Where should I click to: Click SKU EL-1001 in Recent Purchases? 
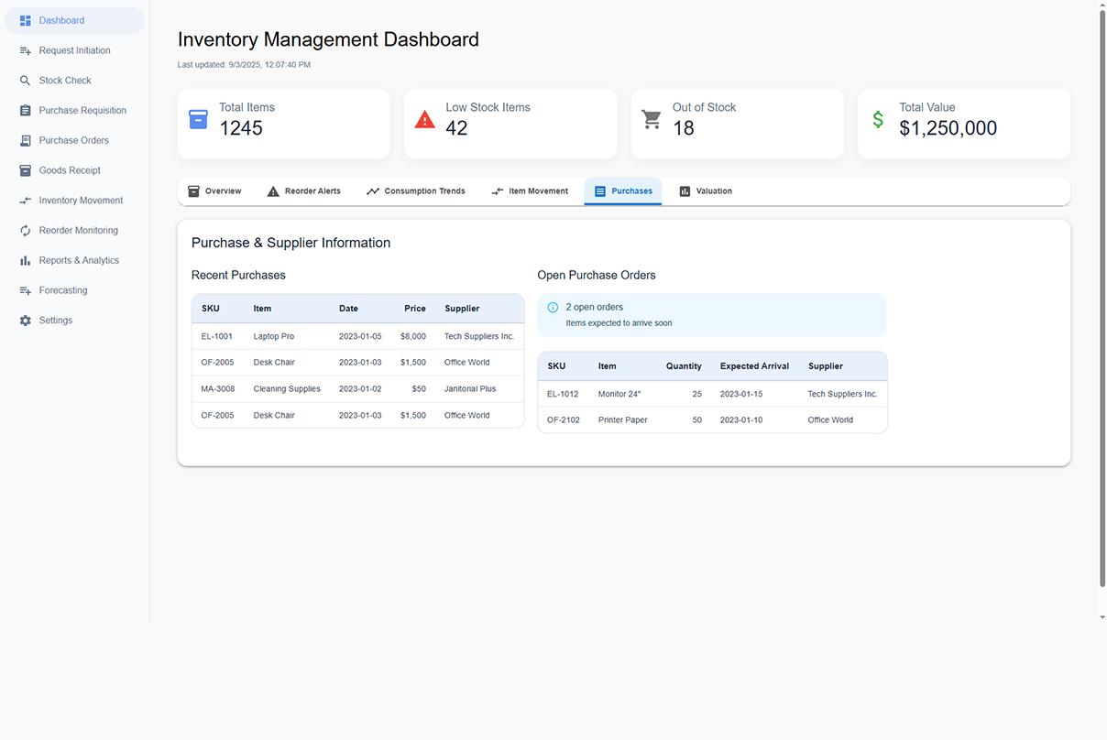(217, 337)
